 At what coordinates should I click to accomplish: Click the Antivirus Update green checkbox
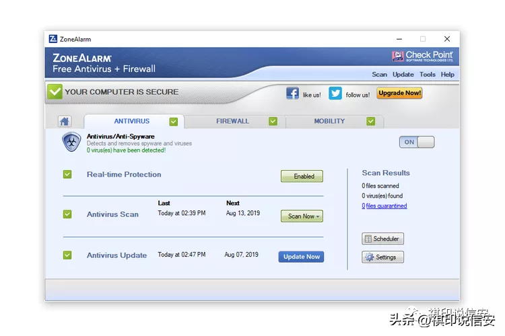pyautogui.click(x=67, y=255)
